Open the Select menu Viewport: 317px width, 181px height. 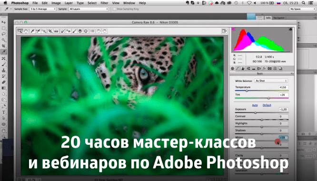click(92, 3)
